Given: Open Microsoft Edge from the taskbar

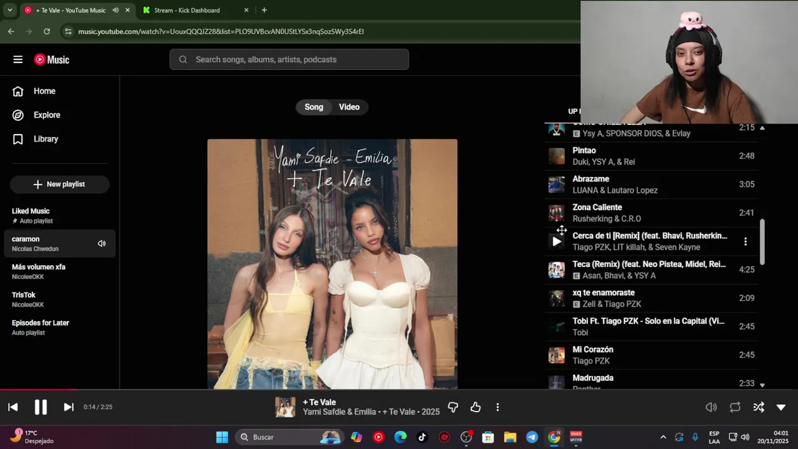Looking at the screenshot, I should click(400, 437).
